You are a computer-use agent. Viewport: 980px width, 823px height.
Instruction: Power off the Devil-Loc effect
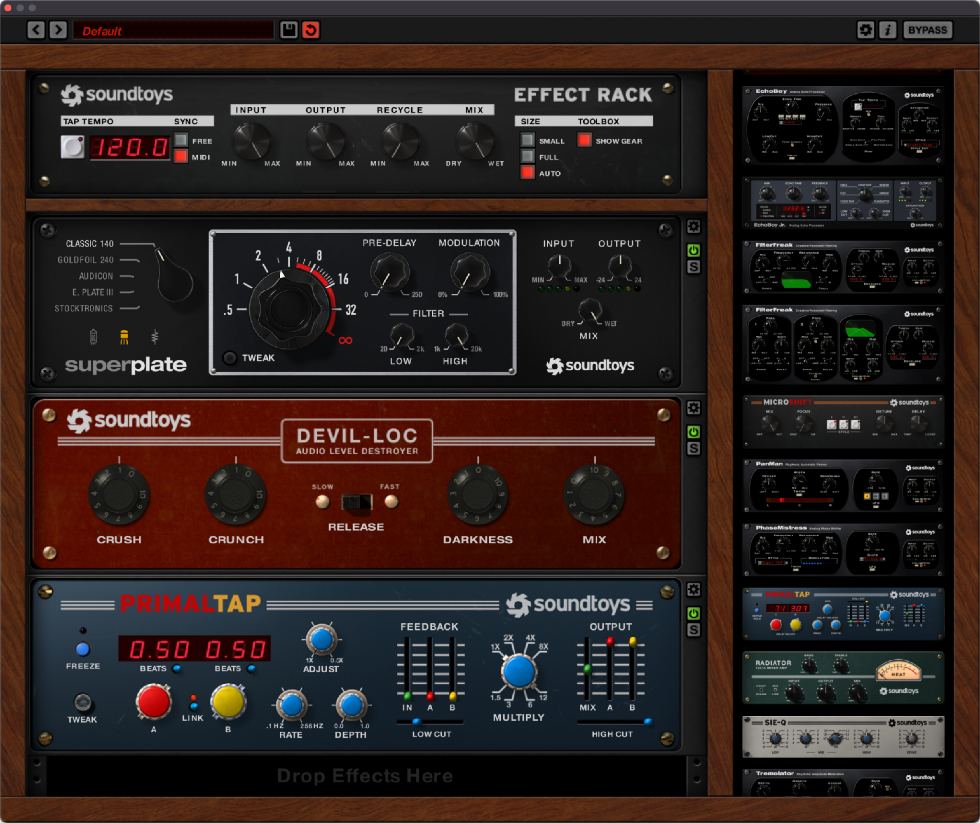[694, 432]
